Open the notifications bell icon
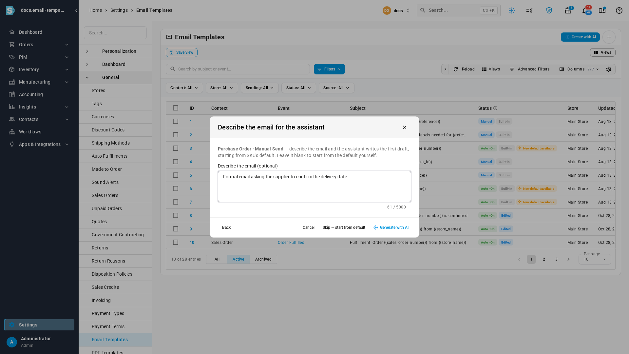Image resolution: width=629 pixels, height=354 pixels. click(x=585, y=10)
